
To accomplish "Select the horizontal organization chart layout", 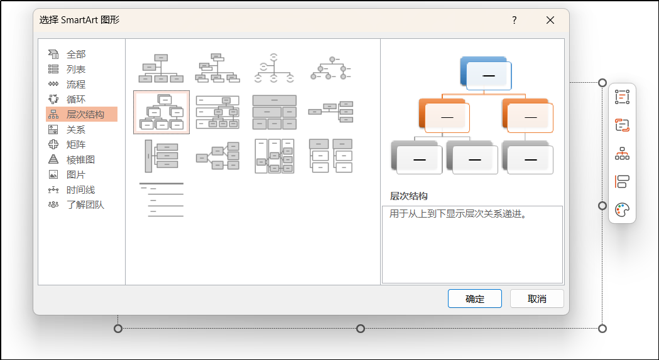I will pyautogui.click(x=331, y=112).
